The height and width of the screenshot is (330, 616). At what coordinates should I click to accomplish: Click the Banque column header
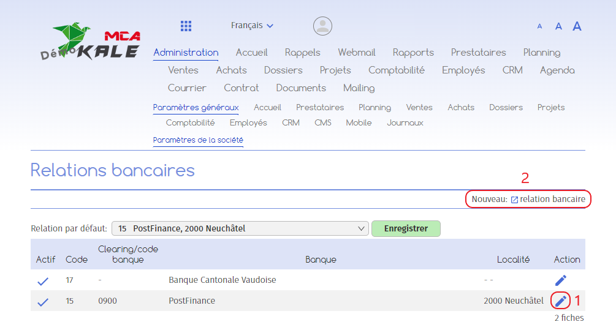(x=321, y=260)
